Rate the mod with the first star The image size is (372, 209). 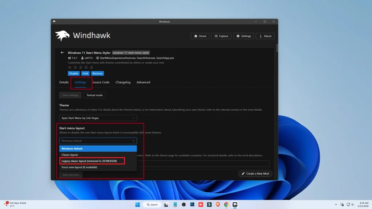tap(70, 67)
